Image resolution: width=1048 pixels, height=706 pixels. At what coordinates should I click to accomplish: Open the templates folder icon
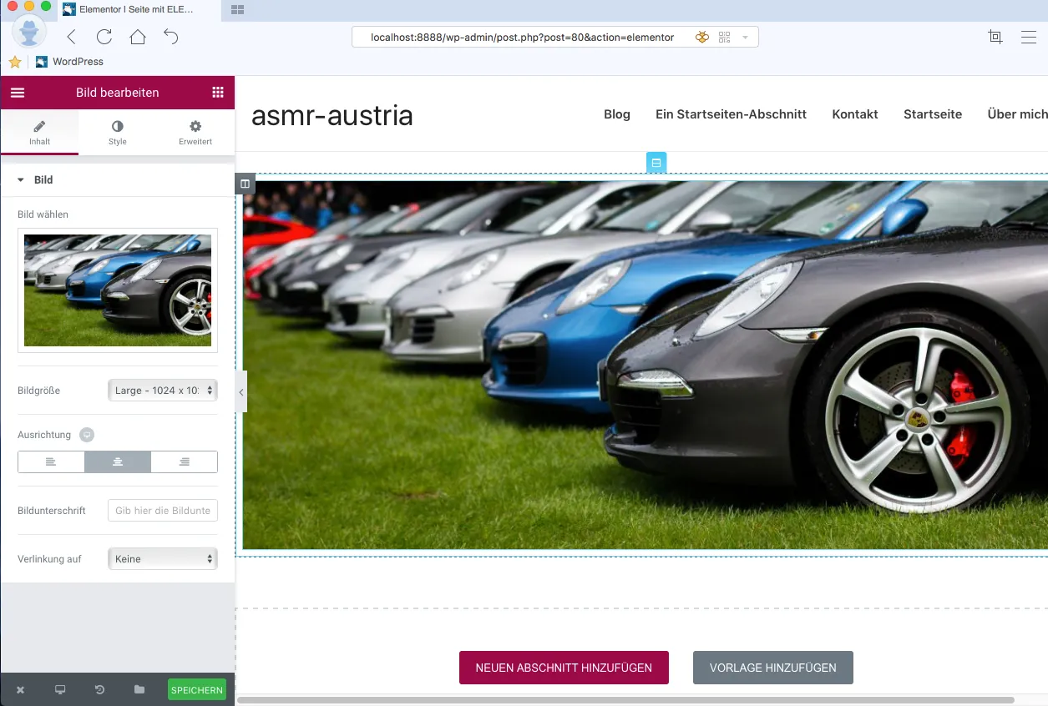click(x=139, y=690)
